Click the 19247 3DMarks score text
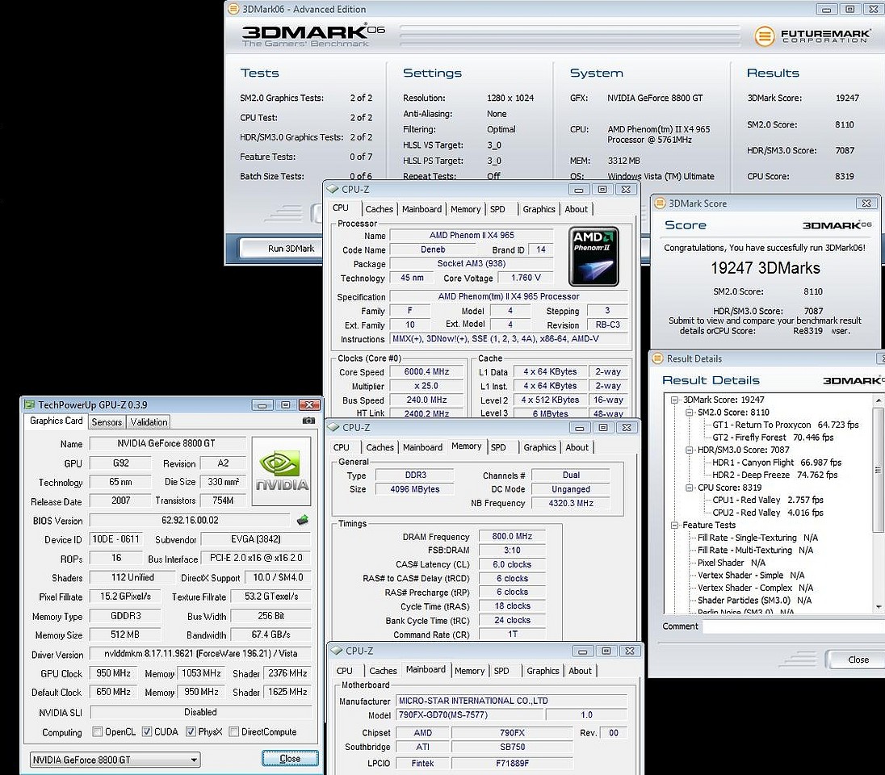 [x=765, y=267]
